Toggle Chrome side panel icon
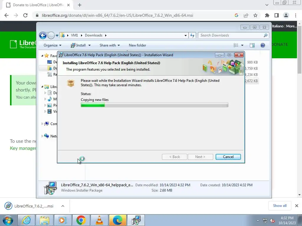 coord(277,15)
